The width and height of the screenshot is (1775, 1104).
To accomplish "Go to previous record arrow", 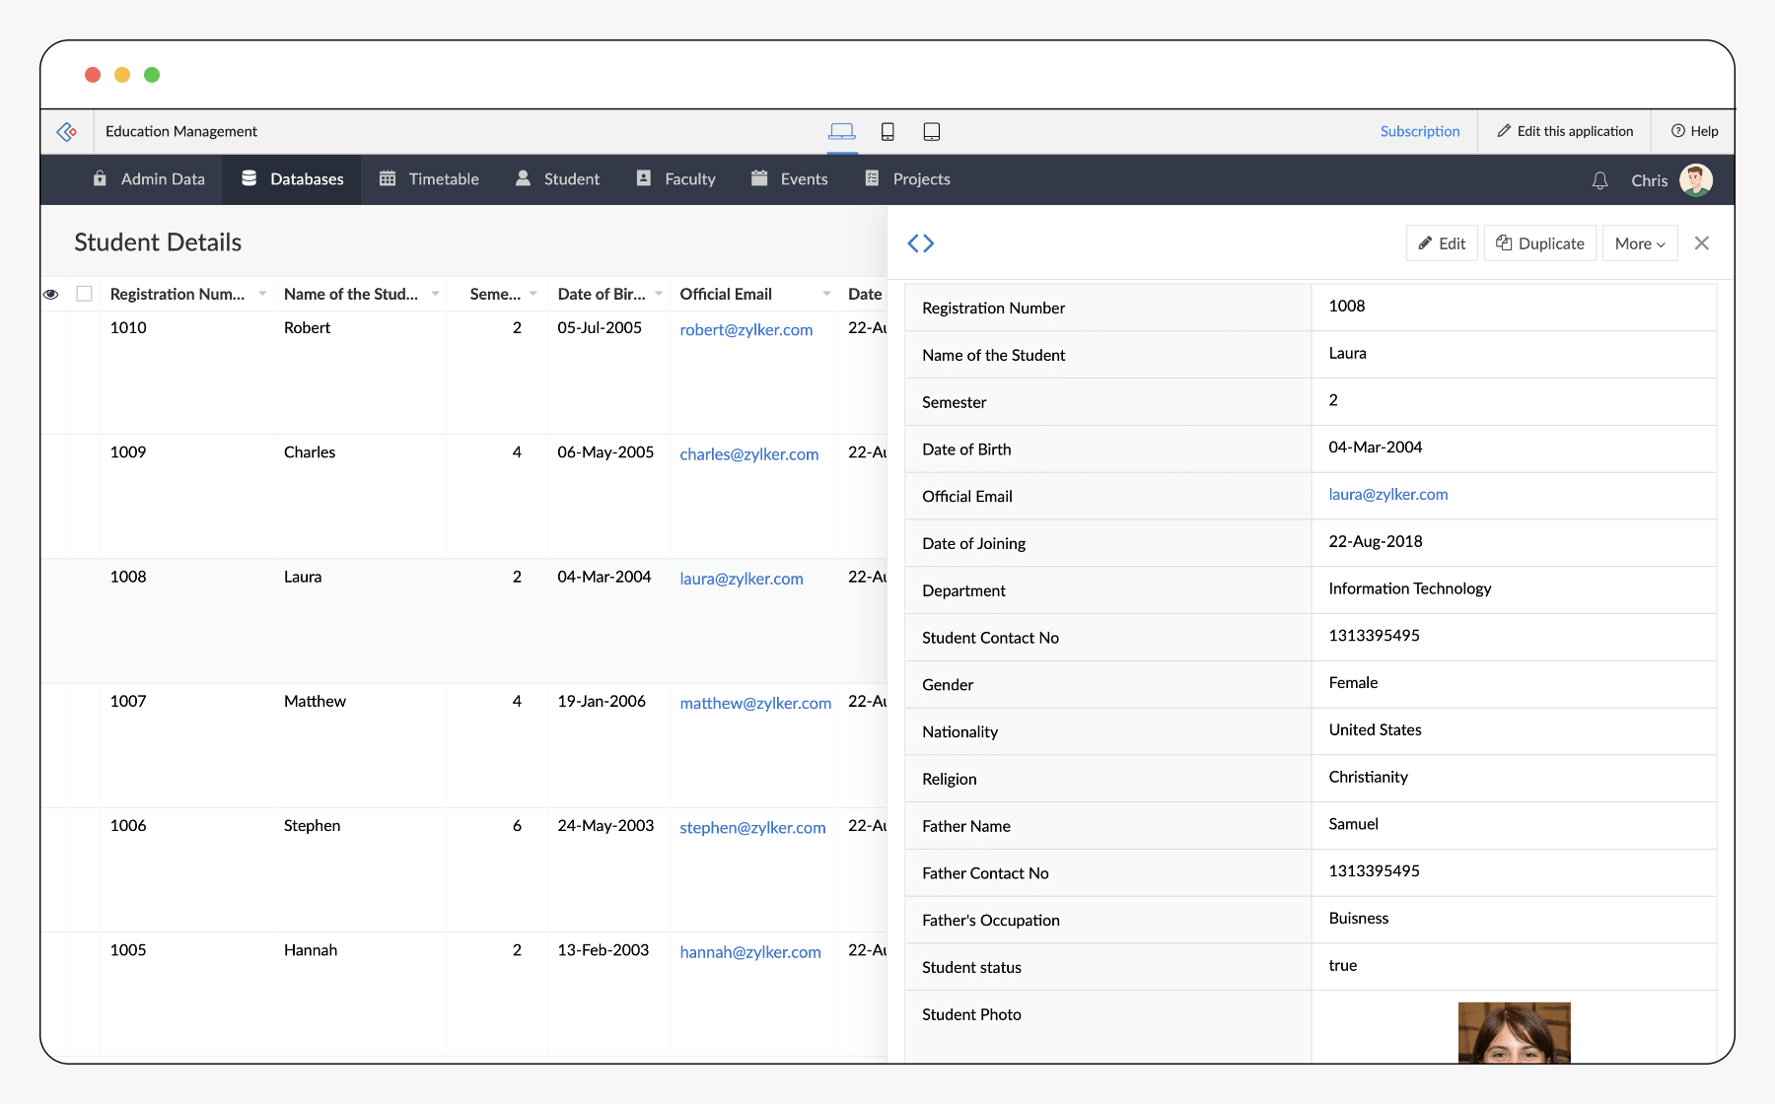I will pyautogui.click(x=913, y=243).
